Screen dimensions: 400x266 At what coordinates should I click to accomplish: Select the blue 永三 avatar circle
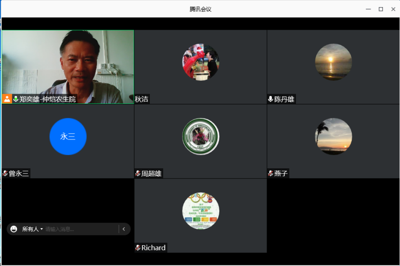(68, 137)
